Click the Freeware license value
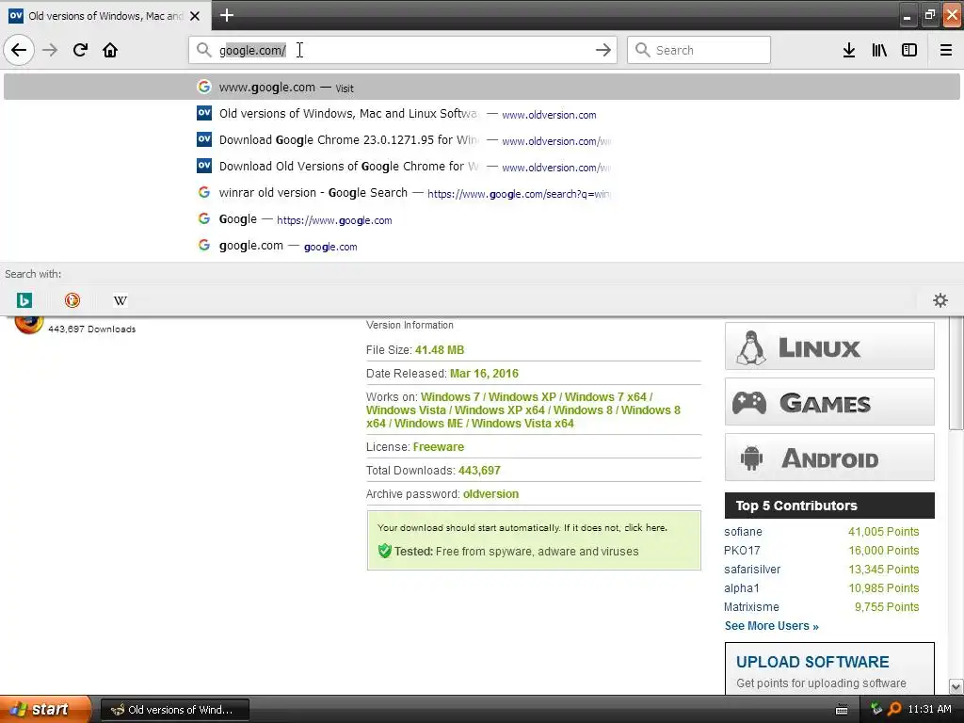 click(439, 447)
